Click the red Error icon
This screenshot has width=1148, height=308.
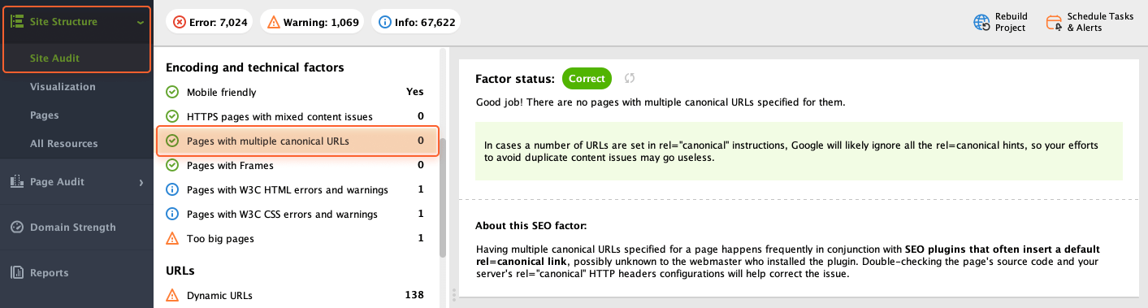click(180, 22)
